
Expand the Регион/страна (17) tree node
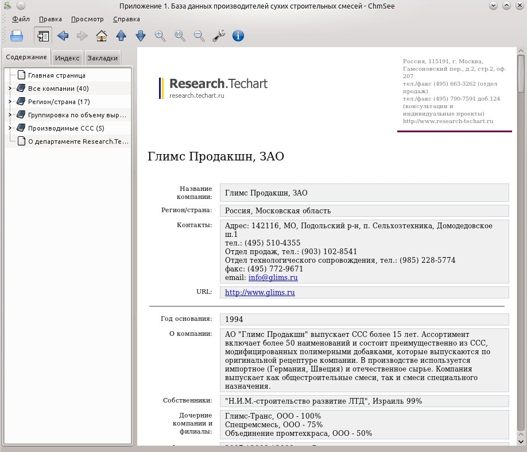click(10, 102)
